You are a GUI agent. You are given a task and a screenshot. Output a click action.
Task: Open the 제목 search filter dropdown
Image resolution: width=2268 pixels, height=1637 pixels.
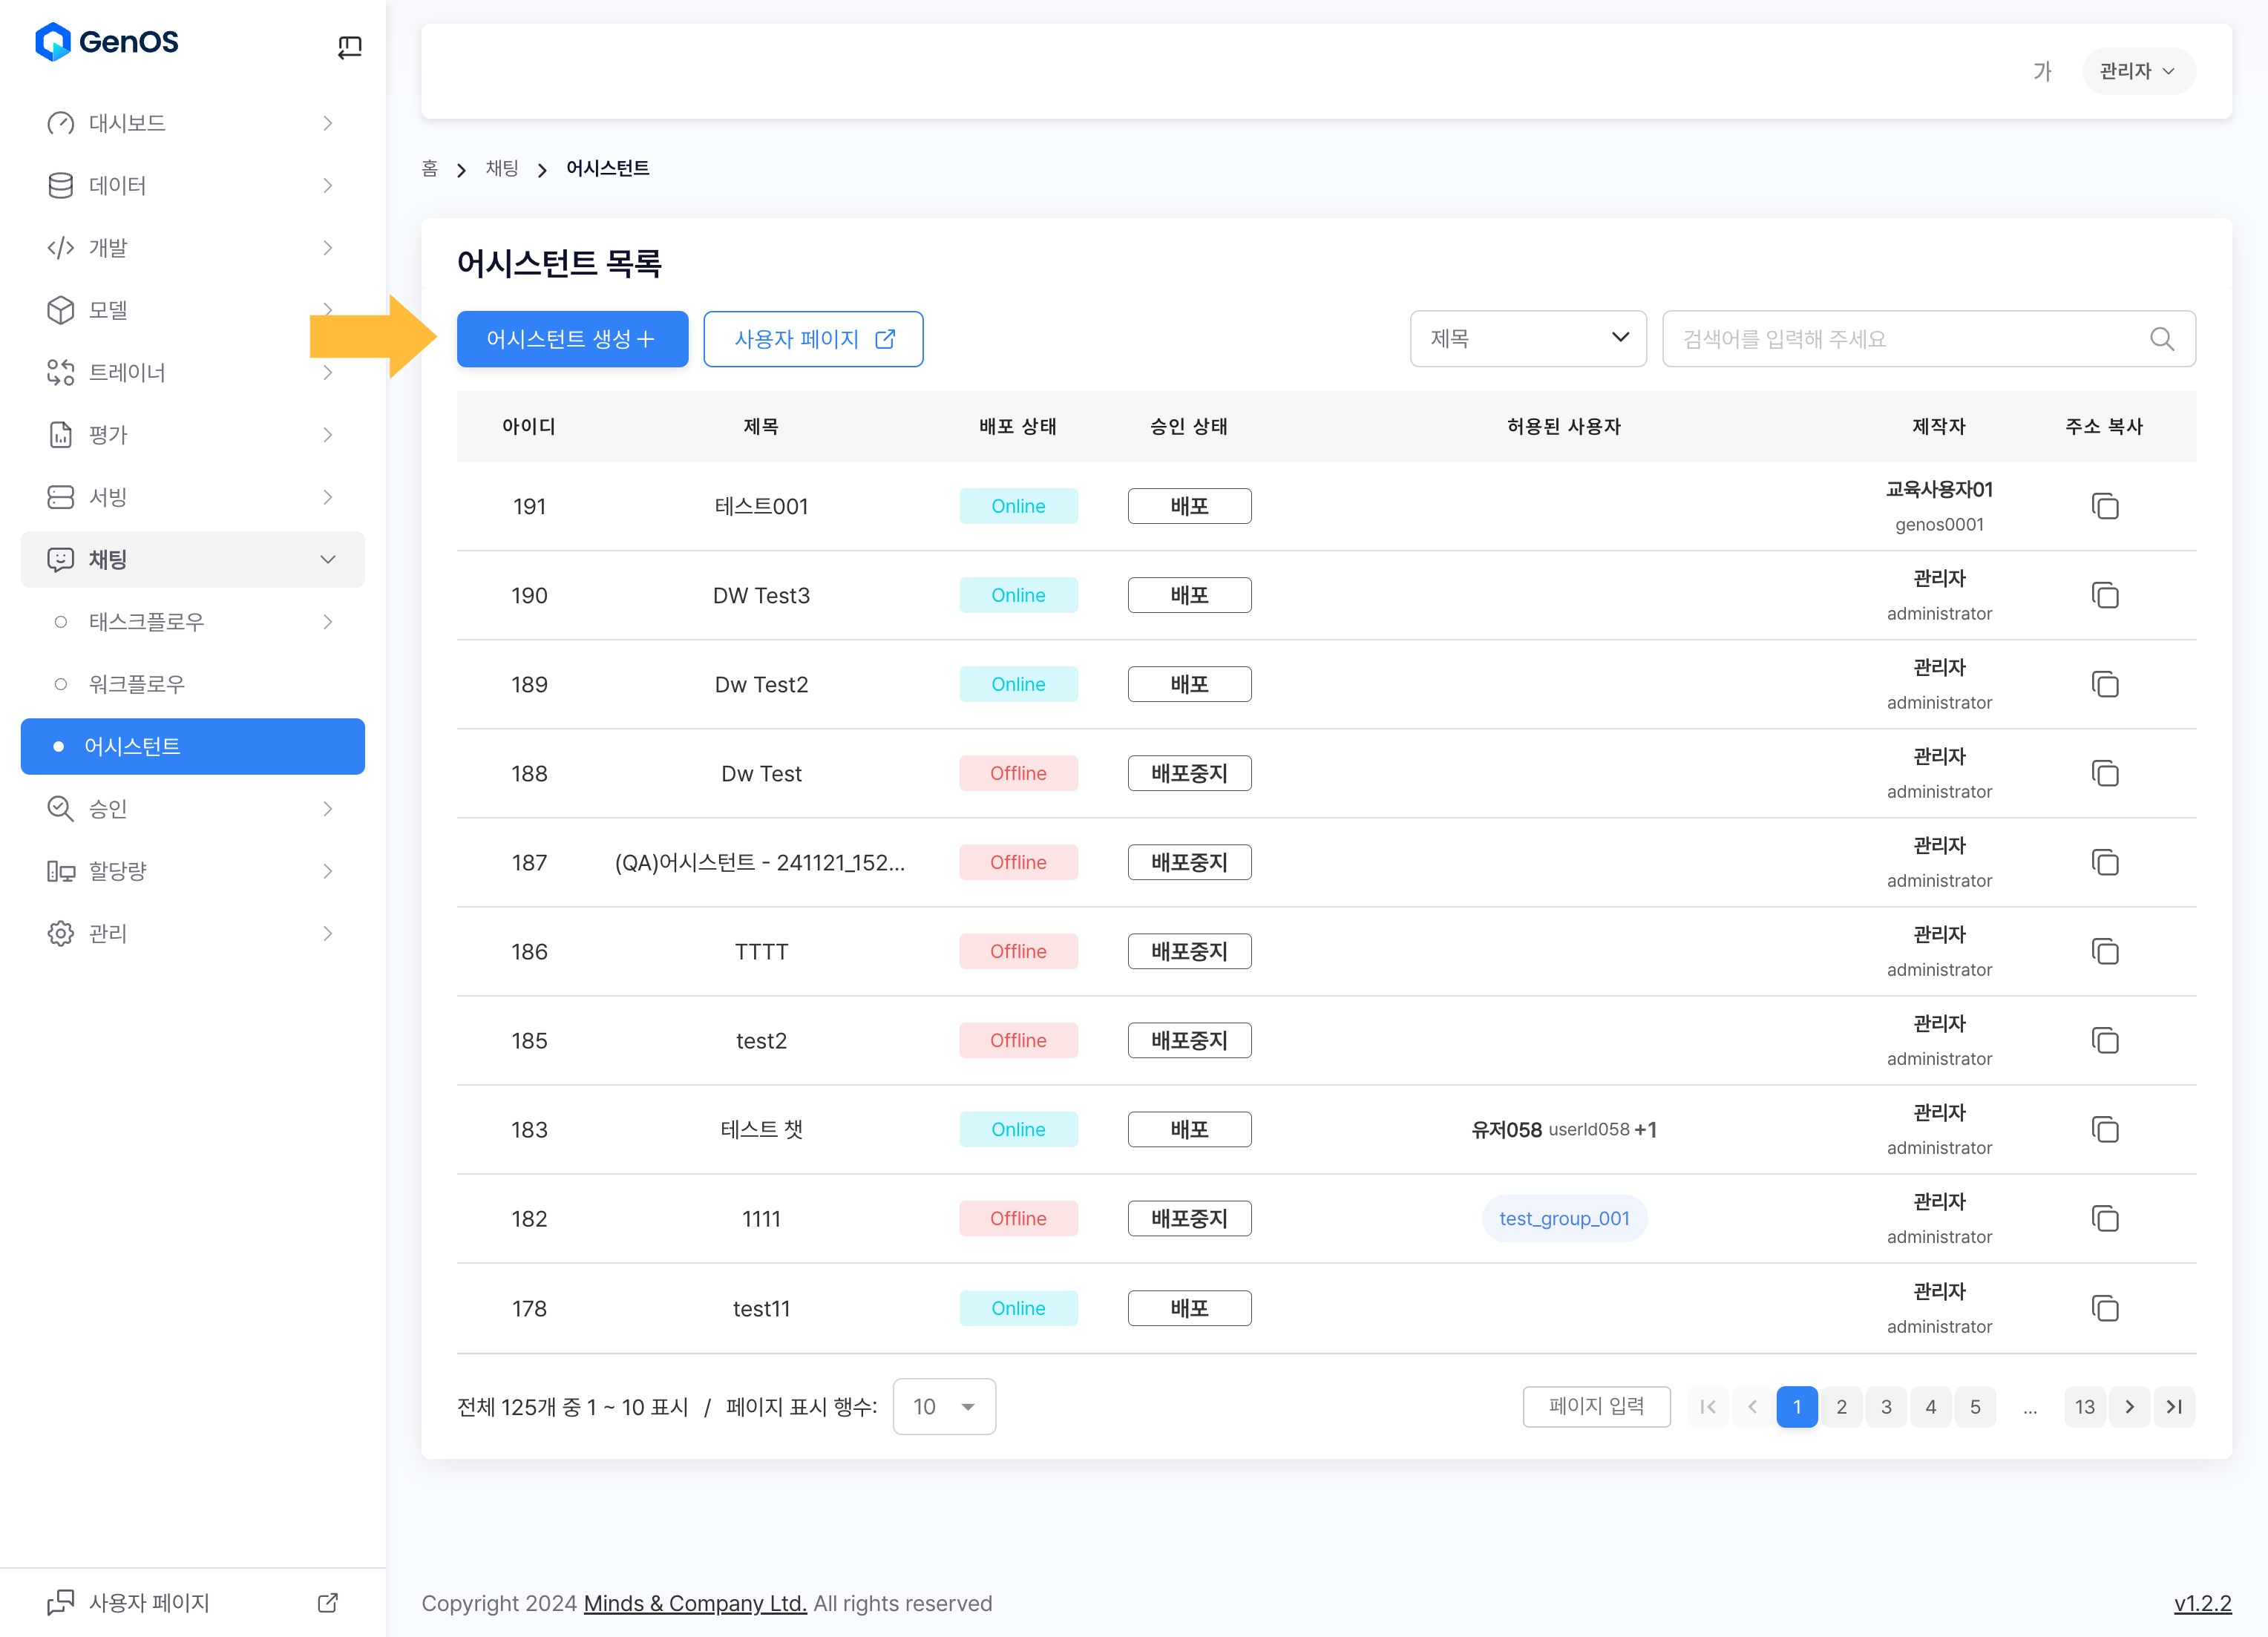[1527, 339]
